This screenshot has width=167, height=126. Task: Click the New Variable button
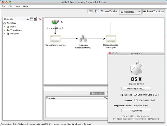click(x=109, y=11)
